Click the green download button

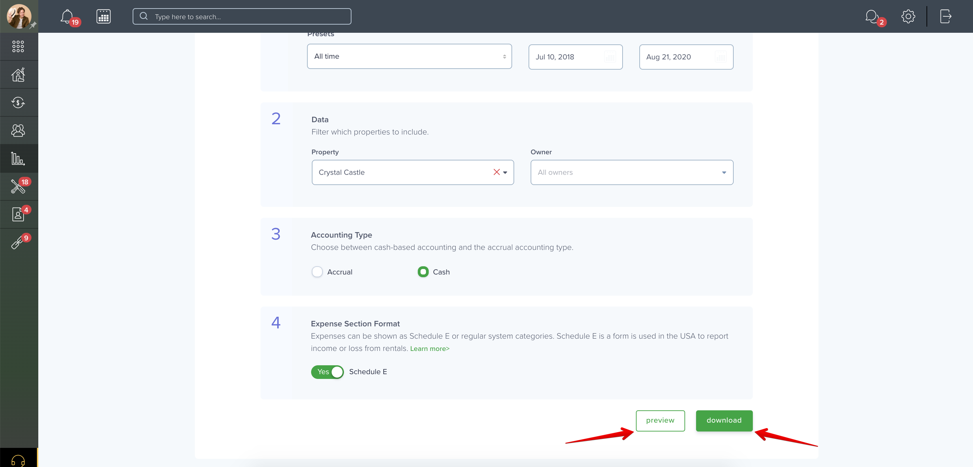pos(724,421)
